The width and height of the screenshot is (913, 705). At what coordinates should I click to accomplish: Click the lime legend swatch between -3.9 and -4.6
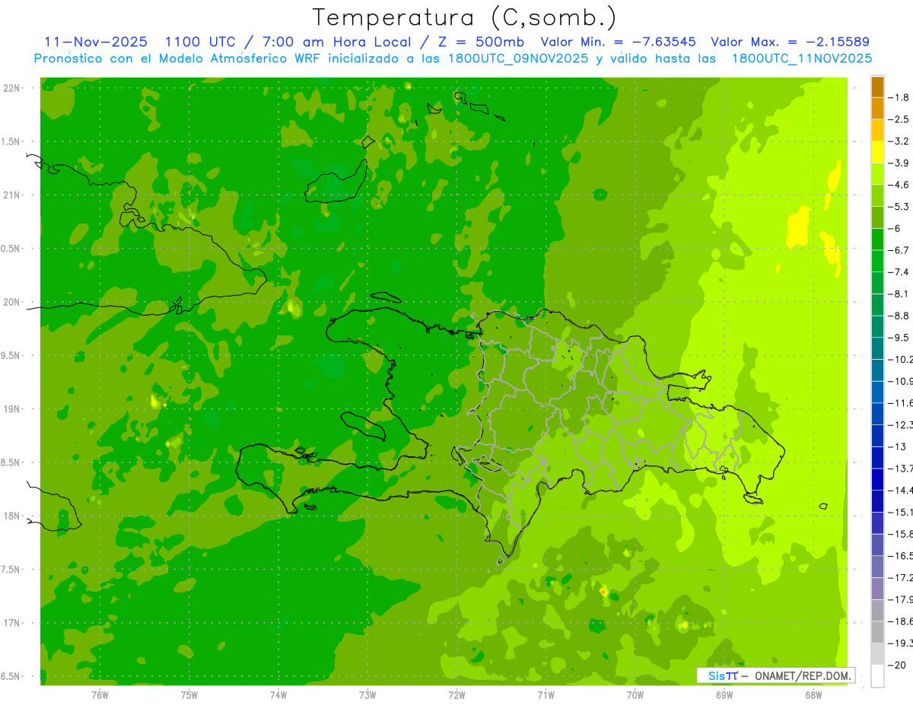877,173
